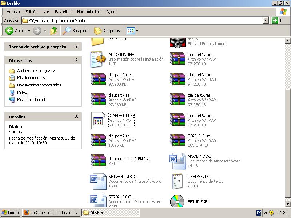
Task: Select the PRIMENET folder
Action: 109,41
